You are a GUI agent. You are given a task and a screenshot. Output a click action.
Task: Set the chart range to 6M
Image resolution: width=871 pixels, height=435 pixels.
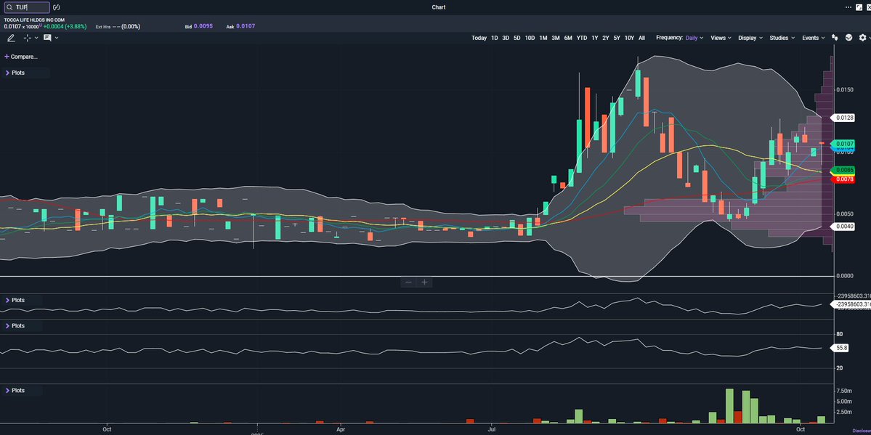pos(567,38)
